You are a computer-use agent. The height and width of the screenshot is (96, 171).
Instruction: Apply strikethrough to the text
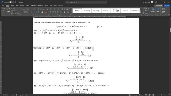pyautogui.click(x=32, y=12)
